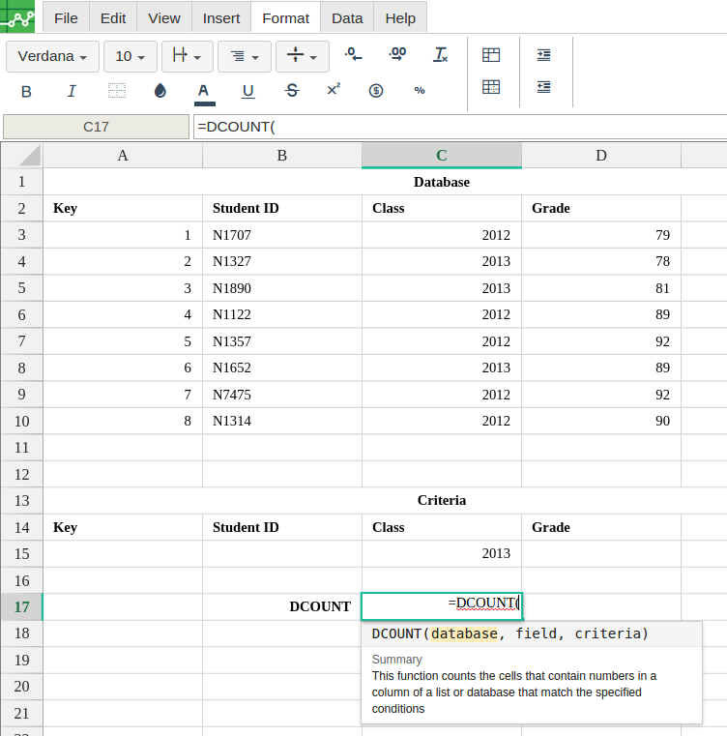This screenshot has height=736, width=727.
Task: Click the clear formatting icon
Action: tap(441, 56)
